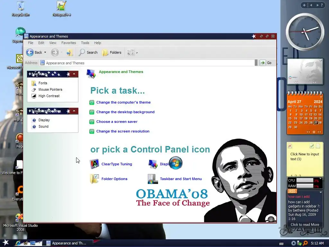Click the High Contrast monitor icon

click(x=34, y=96)
